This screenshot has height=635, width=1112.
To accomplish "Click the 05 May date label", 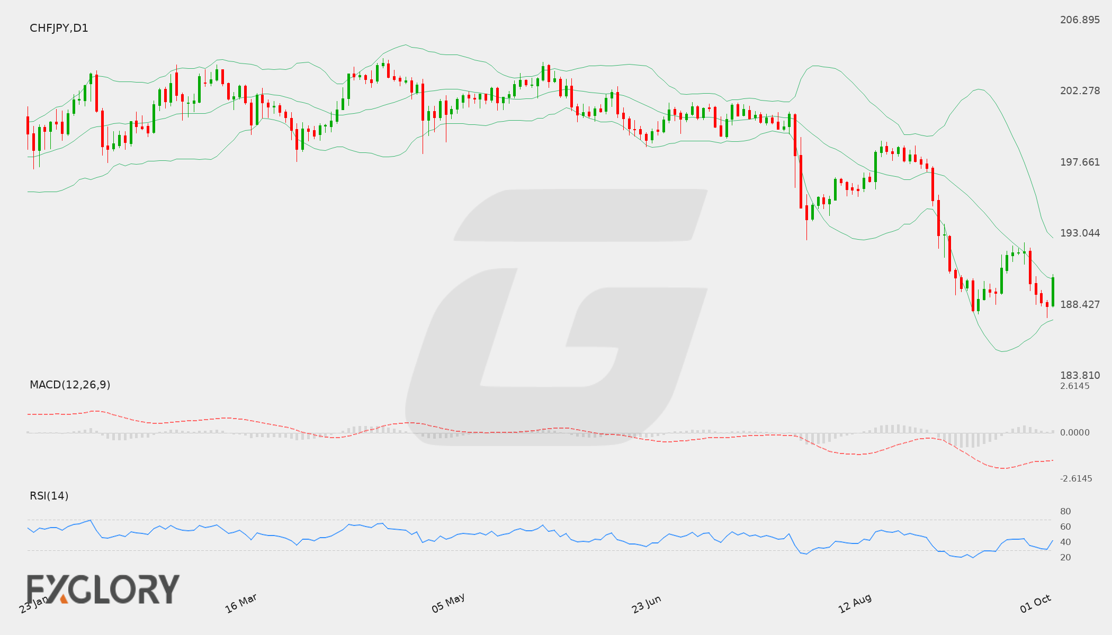I will pyautogui.click(x=448, y=603).
